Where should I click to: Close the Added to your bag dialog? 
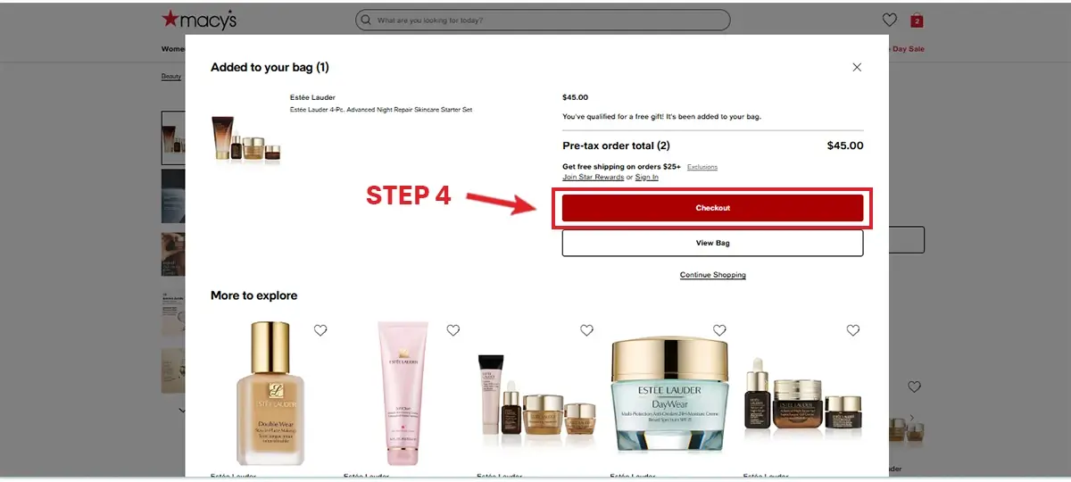[857, 67]
